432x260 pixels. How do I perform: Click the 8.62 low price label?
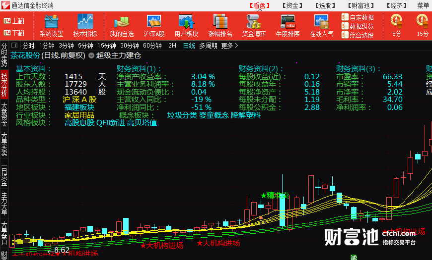pos(62,250)
